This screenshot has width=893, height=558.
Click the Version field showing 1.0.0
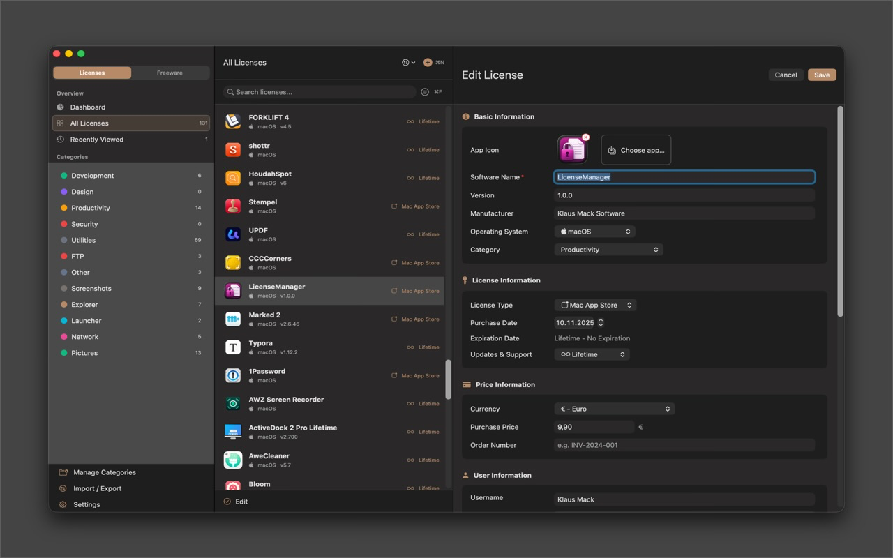point(684,195)
